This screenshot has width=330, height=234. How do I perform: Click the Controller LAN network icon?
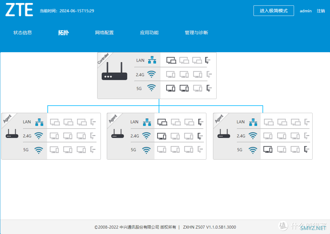point(152,60)
